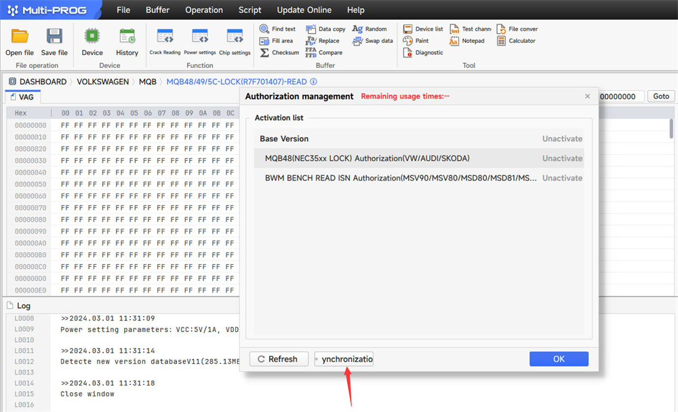The width and height of the screenshot is (678, 412).
Task: Open the Compare buffer tool
Action: pos(324,52)
